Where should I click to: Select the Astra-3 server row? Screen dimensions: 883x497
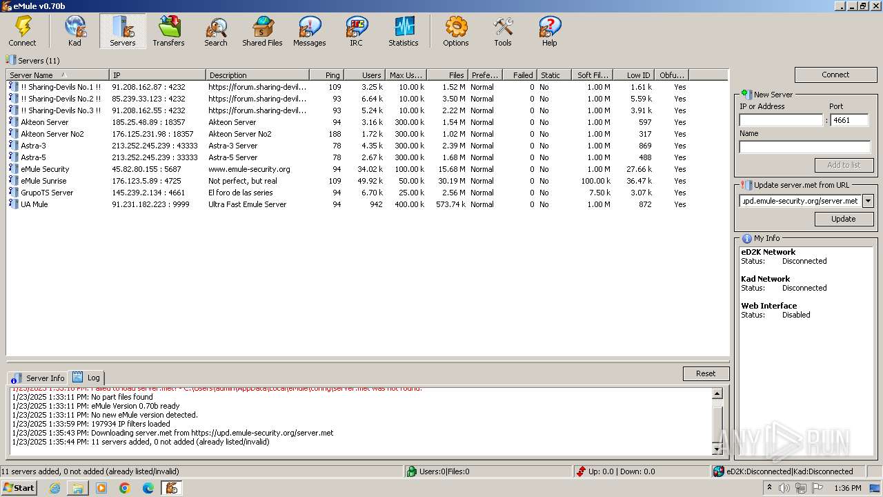pos(367,146)
